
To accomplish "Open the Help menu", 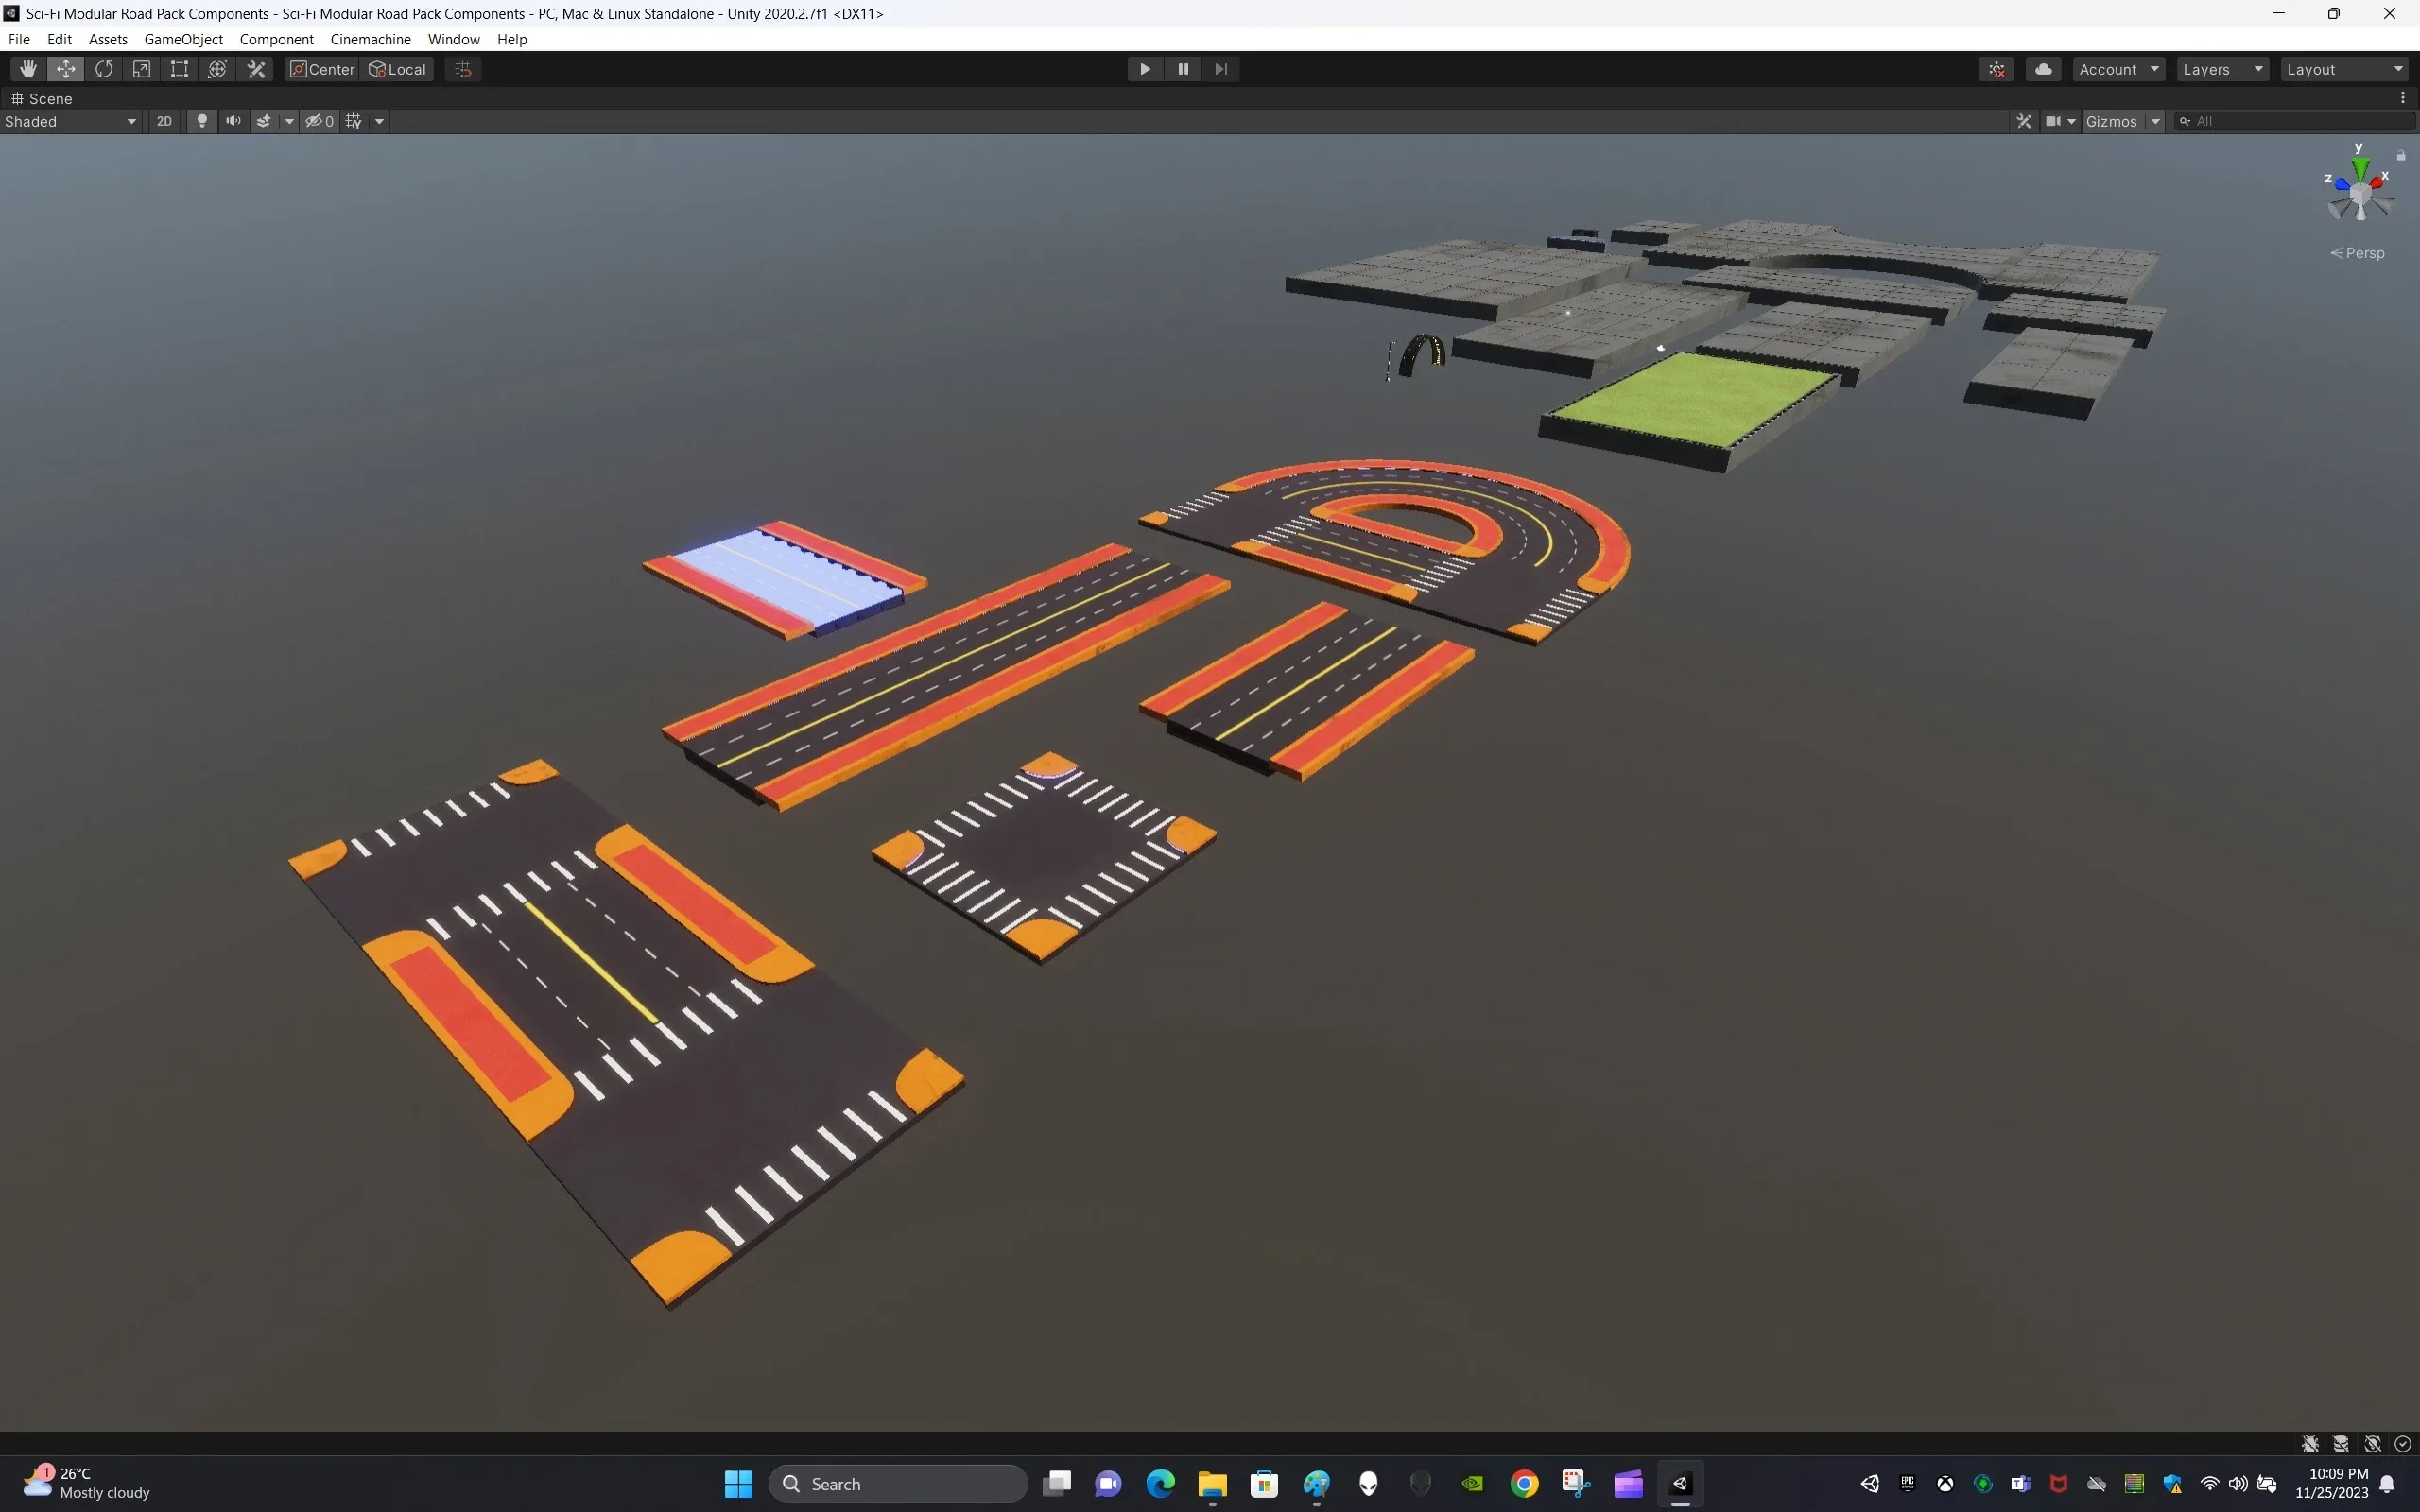I will (512, 39).
